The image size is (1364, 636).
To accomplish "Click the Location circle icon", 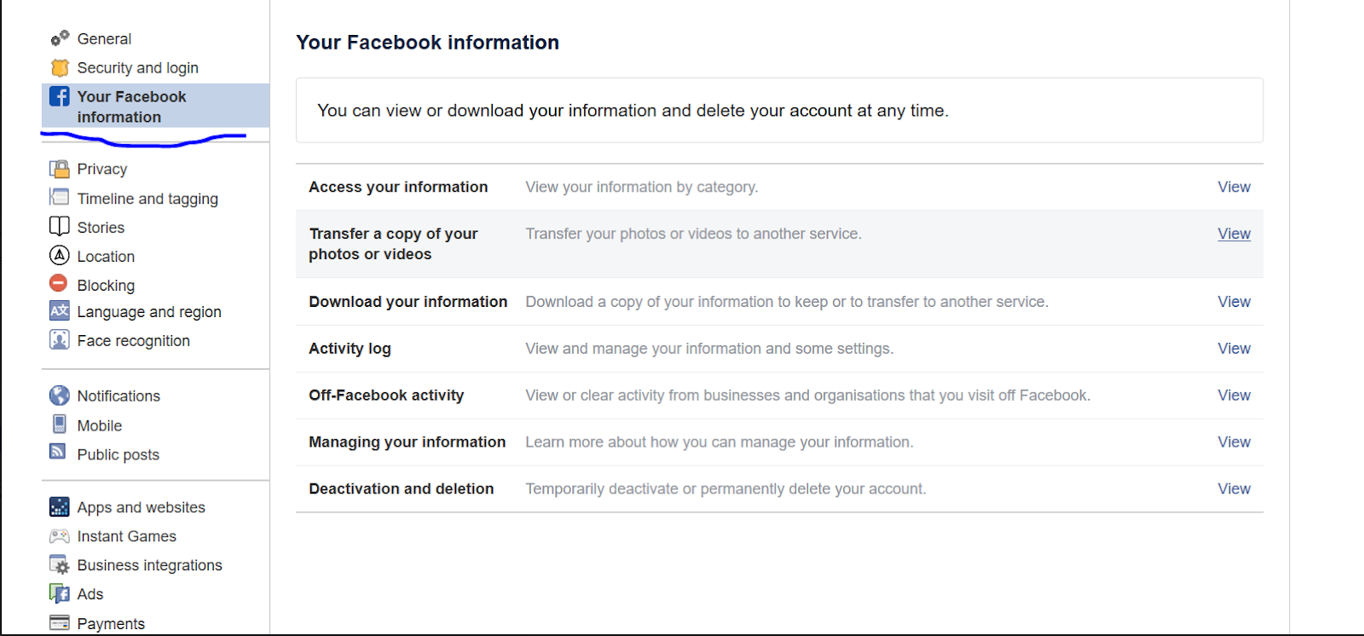I will 60,255.
